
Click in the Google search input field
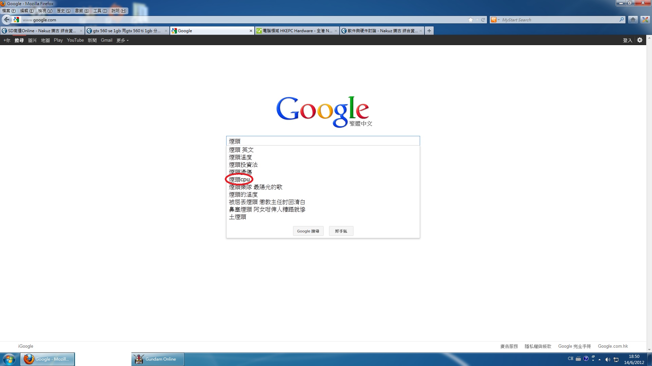[323, 141]
